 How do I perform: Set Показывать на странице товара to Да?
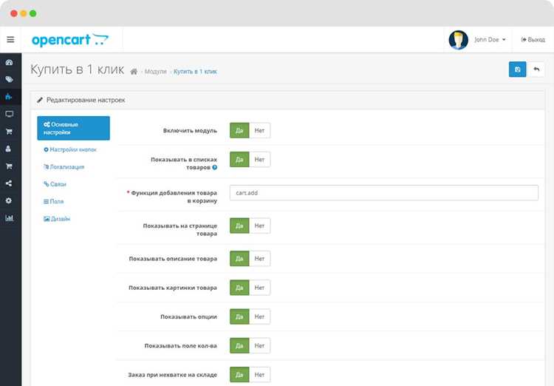coord(239,226)
